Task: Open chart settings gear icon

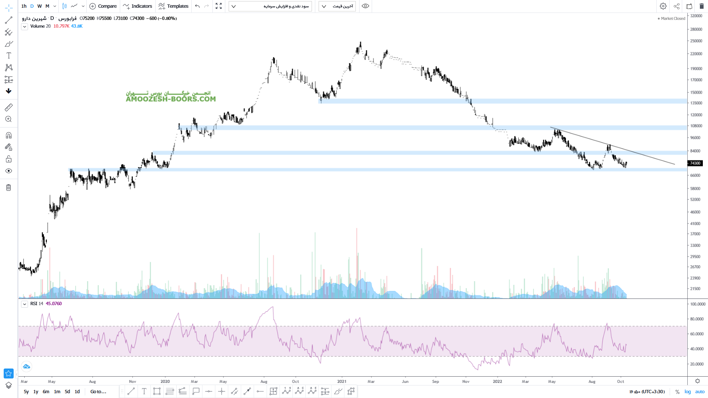Action: (x=663, y=6)
